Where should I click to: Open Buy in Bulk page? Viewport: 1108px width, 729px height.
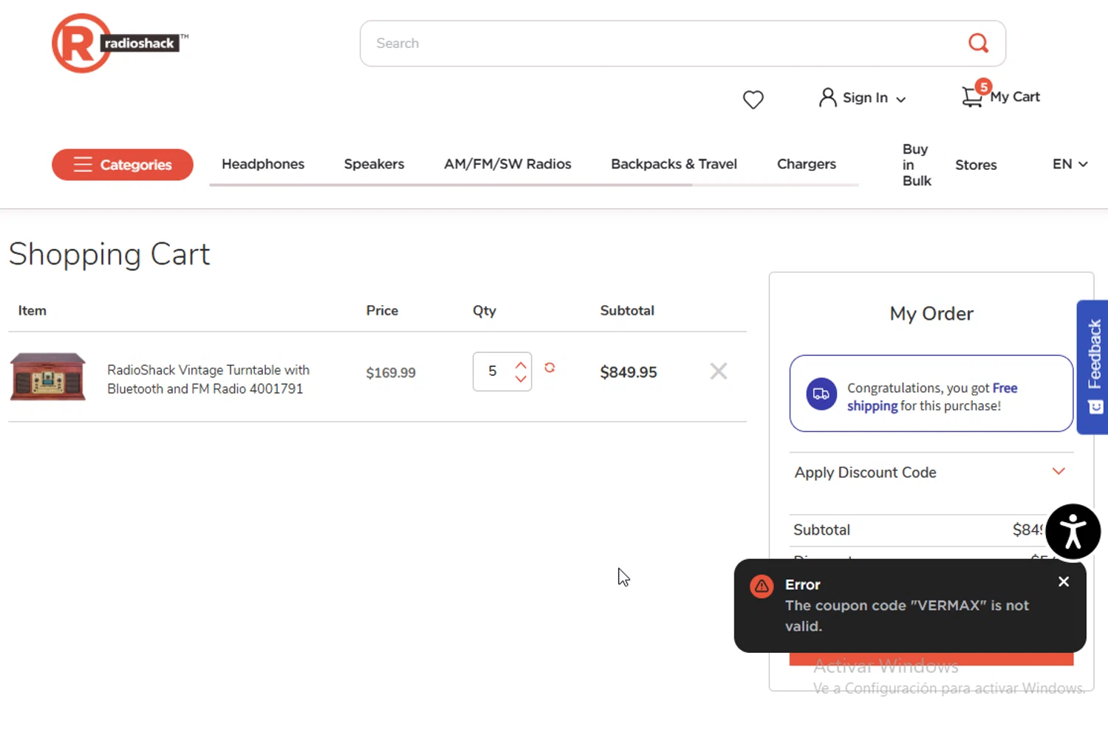tap(917, 165)
